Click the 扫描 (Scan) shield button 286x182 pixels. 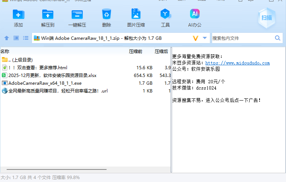(267, 18)
